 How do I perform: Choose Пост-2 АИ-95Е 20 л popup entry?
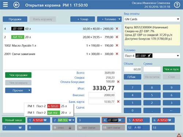point(49,113)
